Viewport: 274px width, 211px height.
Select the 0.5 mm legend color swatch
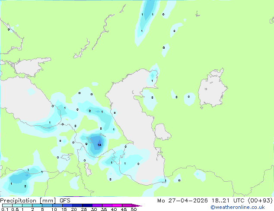point(17,205)
